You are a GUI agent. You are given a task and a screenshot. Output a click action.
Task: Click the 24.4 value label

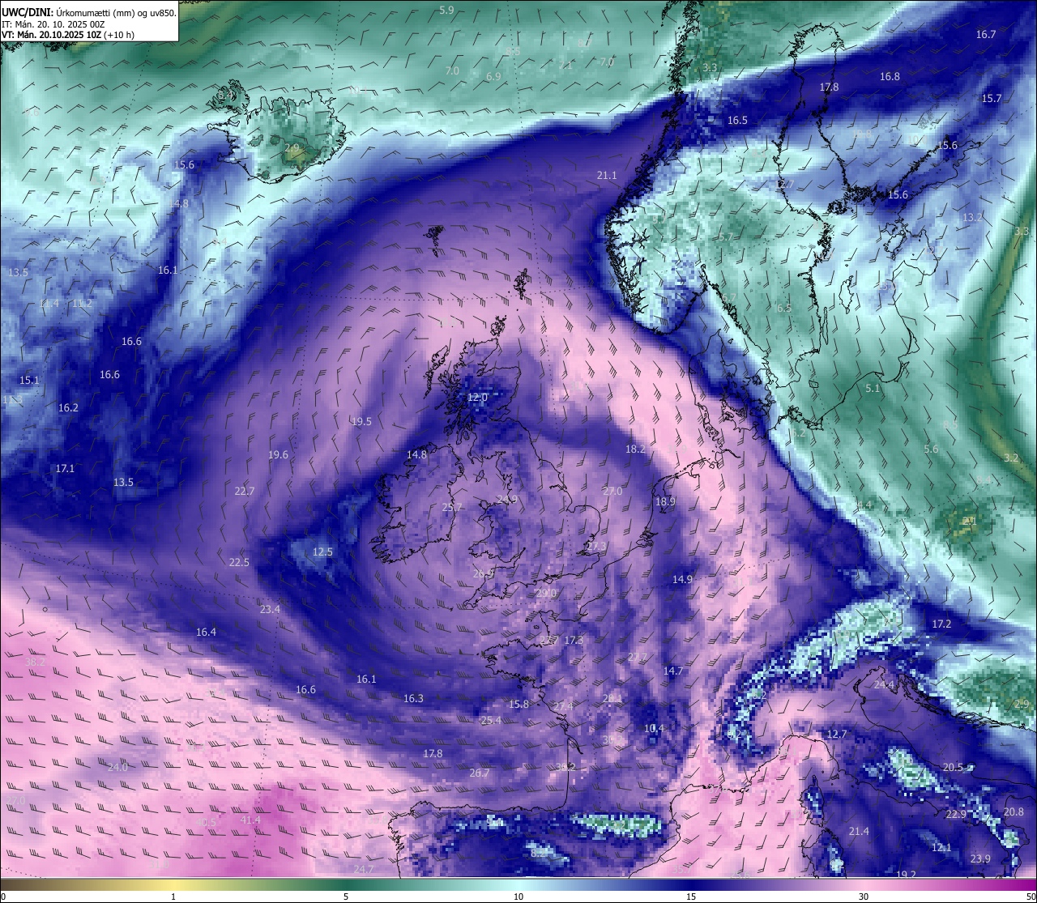coord(884,684)
